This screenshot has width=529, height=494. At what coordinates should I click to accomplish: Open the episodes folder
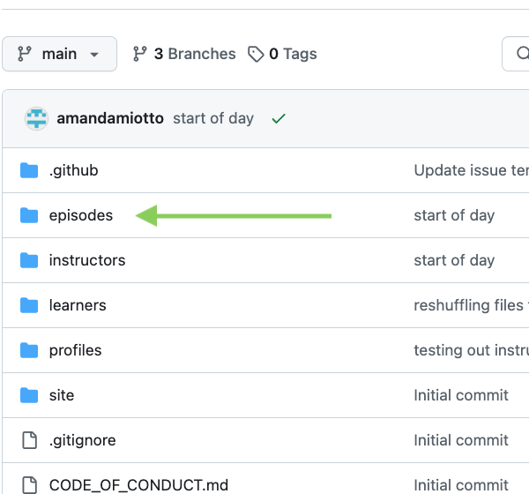[81, 215]
